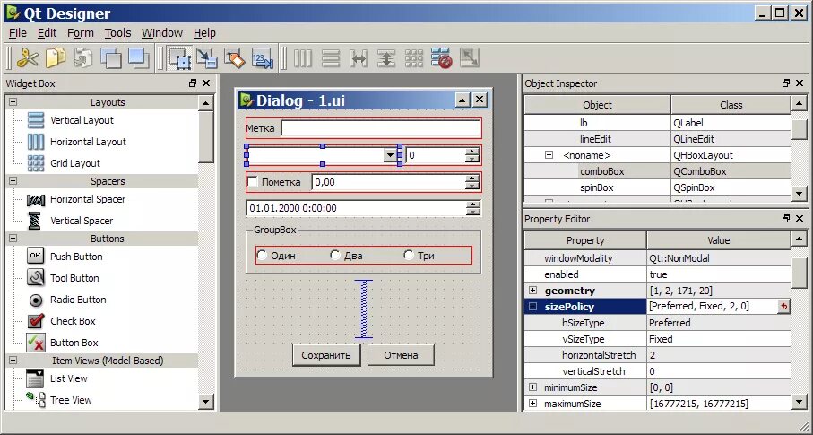Collapse the Layouts category in Widget Box
This screenshot has width=813, height=435.
point(13,102)
